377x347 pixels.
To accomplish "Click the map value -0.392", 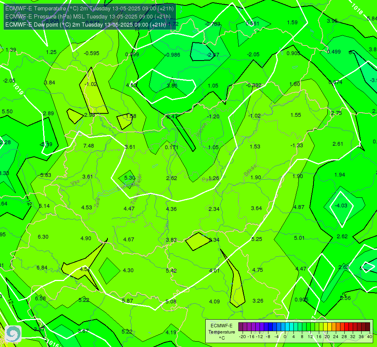I will tap(253, 85).
